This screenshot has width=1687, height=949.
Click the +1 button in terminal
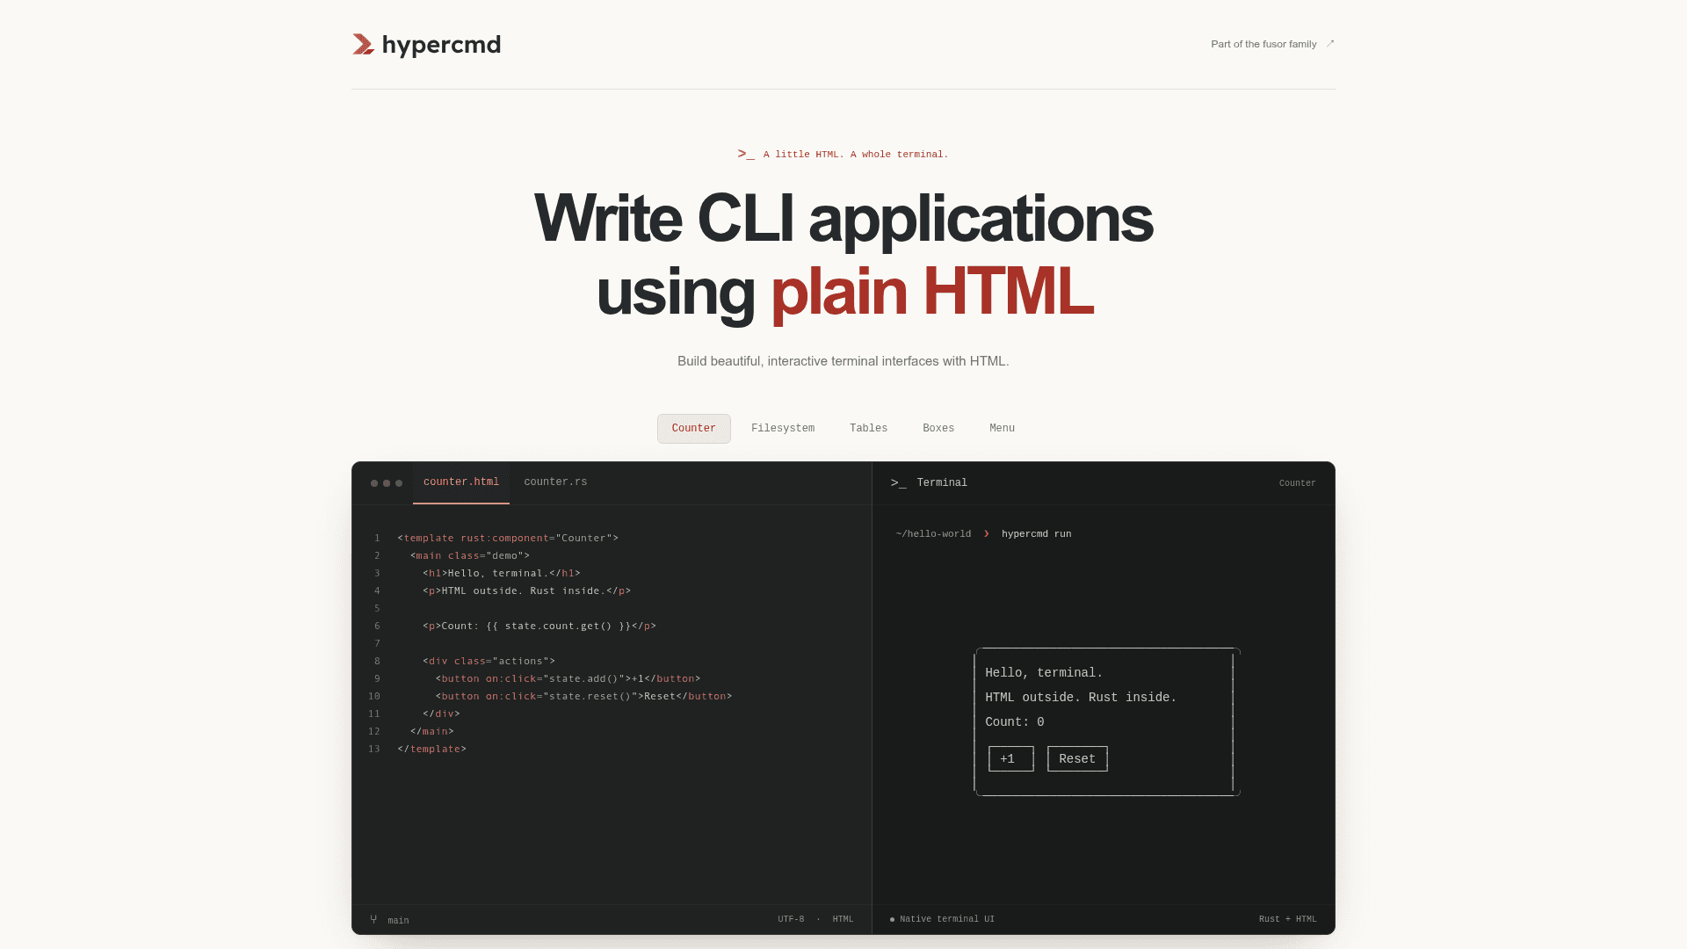tap(1011, 759)
